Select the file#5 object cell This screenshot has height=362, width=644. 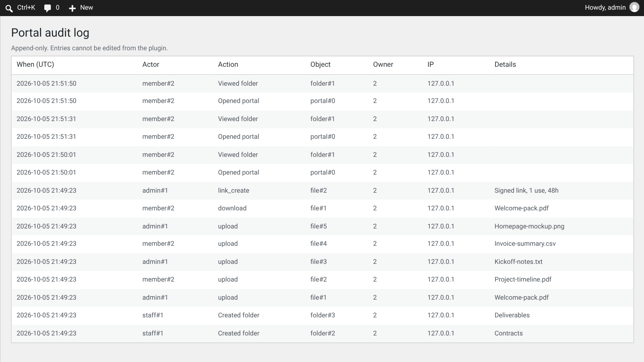click(318, 226)
